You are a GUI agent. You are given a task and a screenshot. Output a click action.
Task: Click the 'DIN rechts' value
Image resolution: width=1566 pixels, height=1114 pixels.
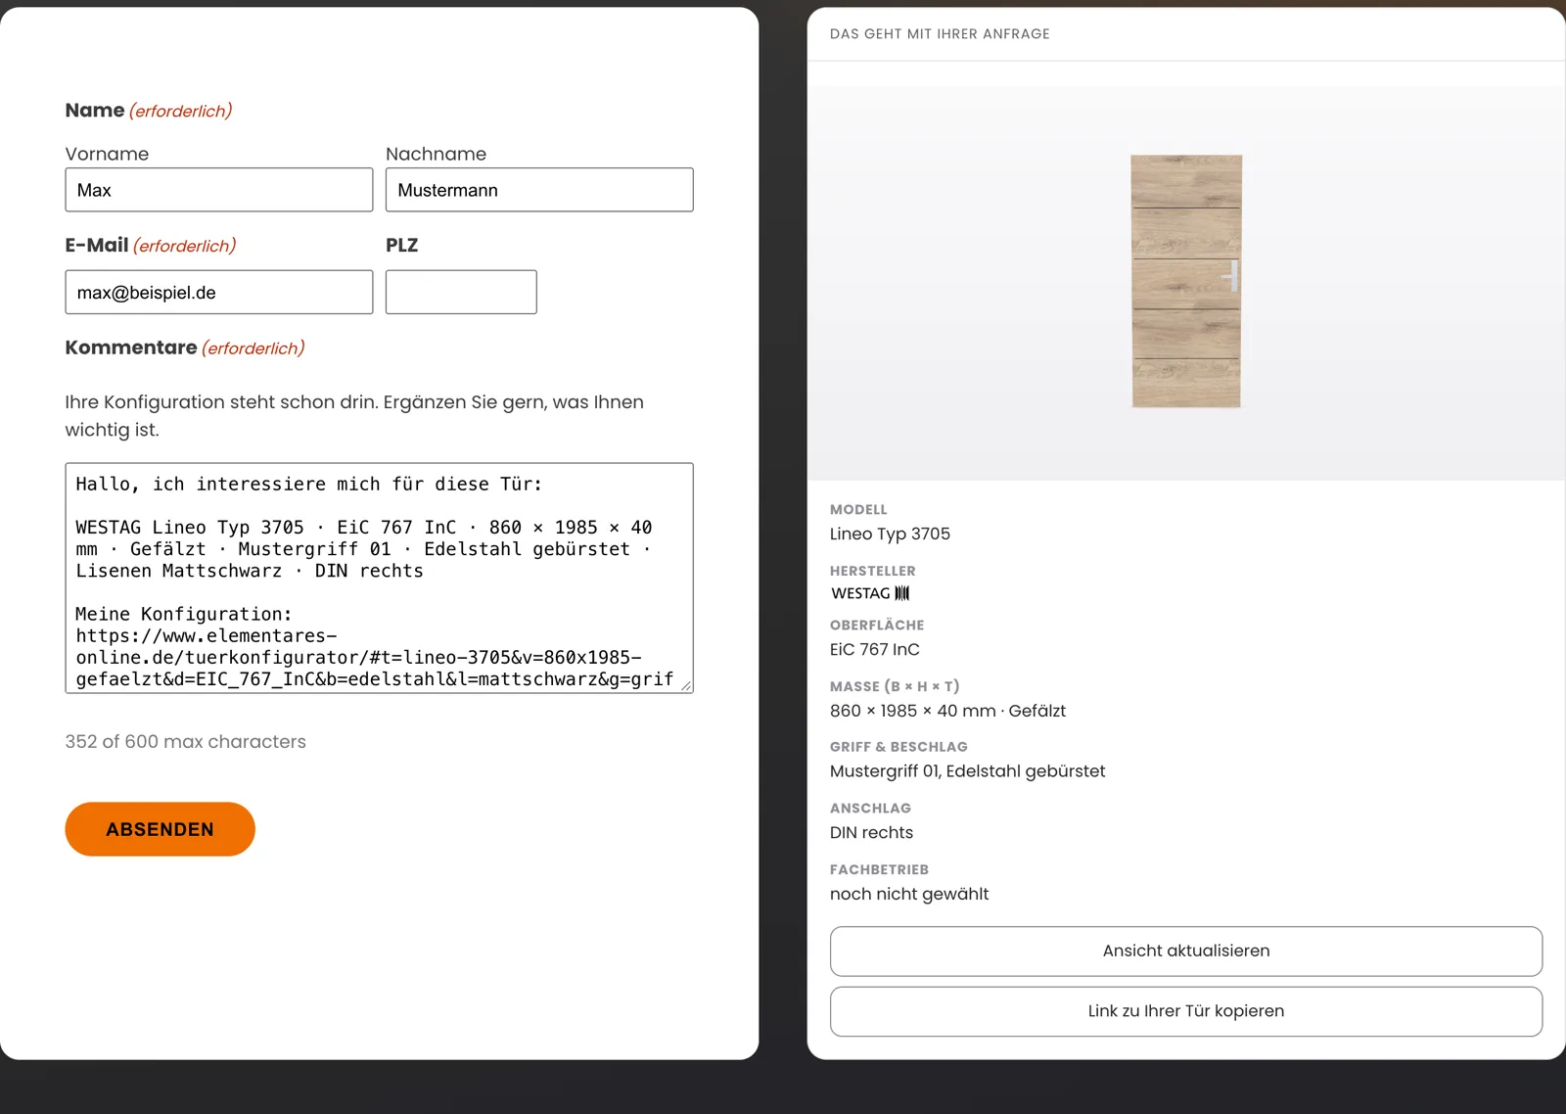tap(871, 832)
